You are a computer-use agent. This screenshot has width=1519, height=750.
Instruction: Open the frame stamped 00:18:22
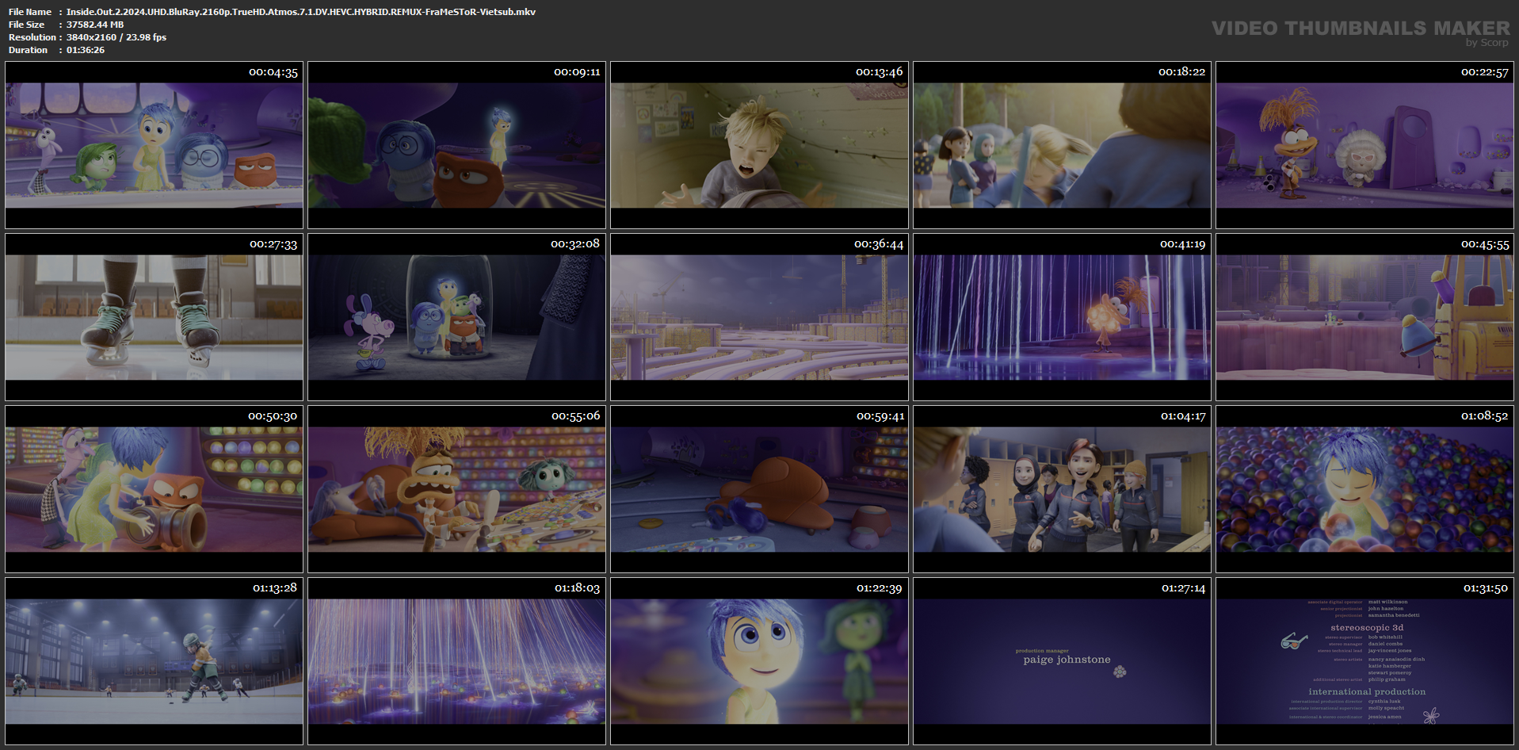click(x=1062, y=145)
